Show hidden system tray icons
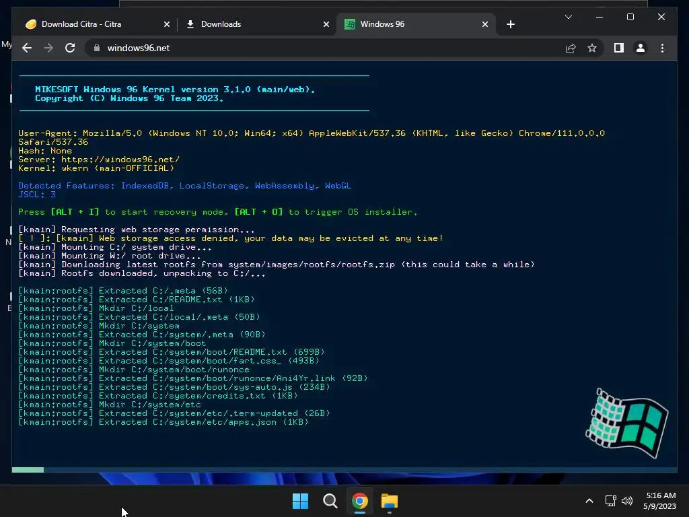This screenshot has height=517, width=689. (589, 501)
